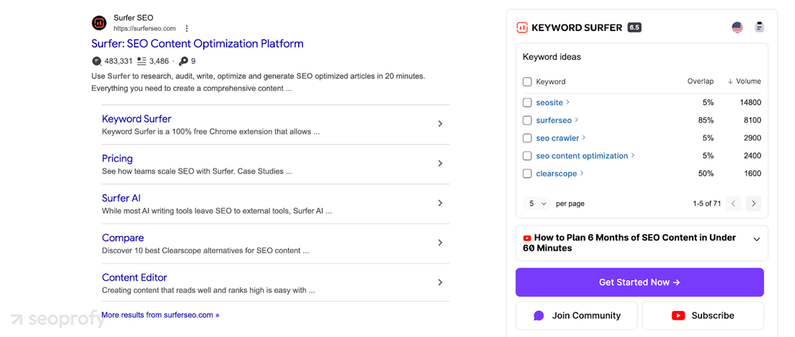795x337 pixels.
Task: Click the 1-5 of 71 pagination text
Action: tap(706, 204)
